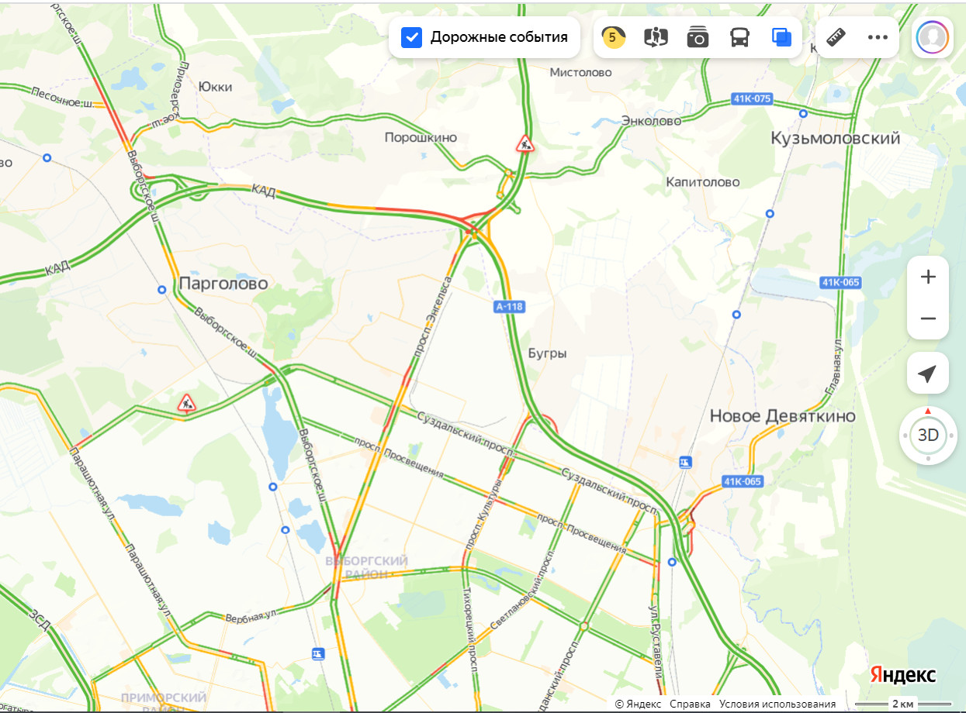Open the map layers switcher

point(781,37)
